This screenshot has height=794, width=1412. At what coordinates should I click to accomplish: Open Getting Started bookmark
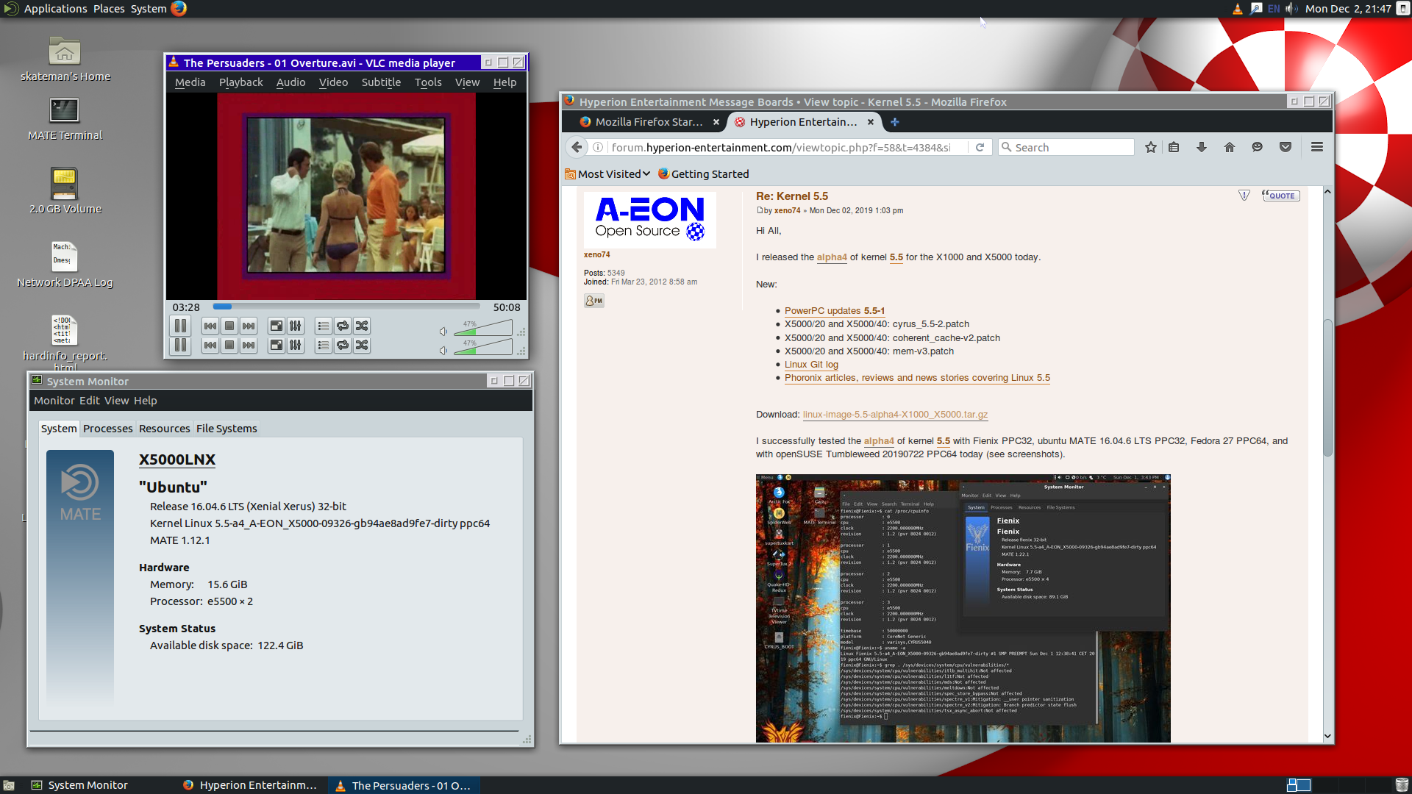(704, 174)
